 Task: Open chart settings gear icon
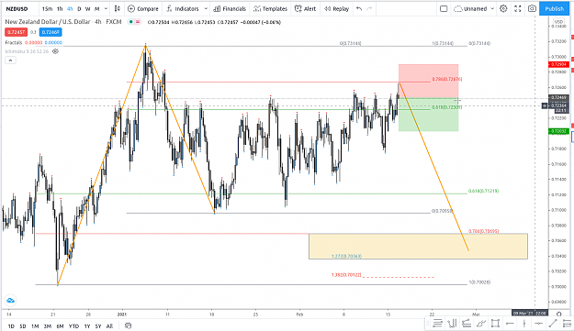[x=503, y=9]
